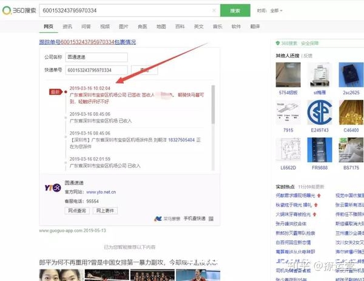Click into the 快递单号 input field
Viewport: 364px width, 281px height.
93,70
